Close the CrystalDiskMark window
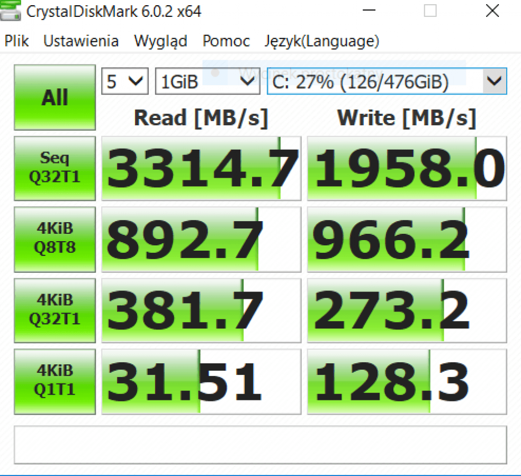Viewport: 521px width, 476px height. (x=492, y=11)
